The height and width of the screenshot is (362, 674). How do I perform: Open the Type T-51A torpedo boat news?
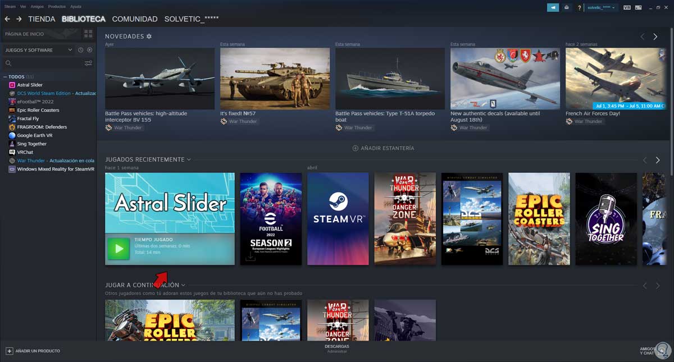pyautogui.click(x=390, y=79)
